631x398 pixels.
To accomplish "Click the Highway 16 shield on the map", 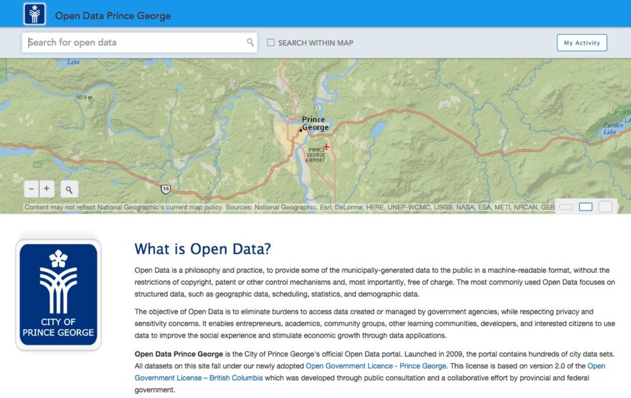I will [166, 189].
